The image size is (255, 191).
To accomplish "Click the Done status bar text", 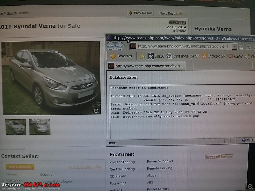I will click(112, 143).
